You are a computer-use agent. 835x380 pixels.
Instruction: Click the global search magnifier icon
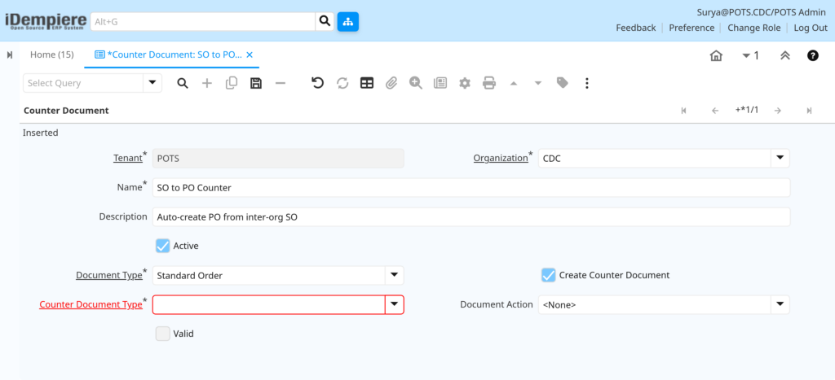click(325, 22)
